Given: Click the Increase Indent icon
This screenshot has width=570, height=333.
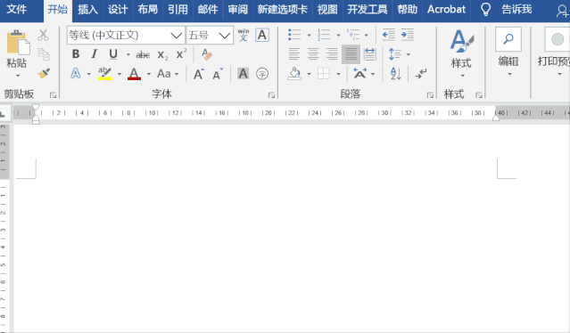Looking at the screenshot, I should tap(407, 35).
